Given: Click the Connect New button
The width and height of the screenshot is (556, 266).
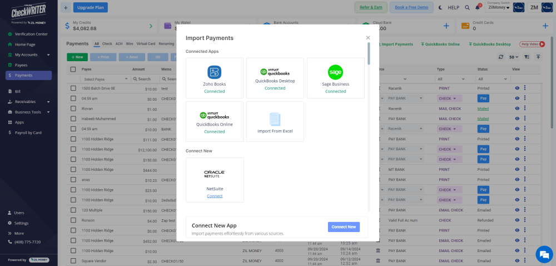Looking at the screenshot, I should 344,227.
